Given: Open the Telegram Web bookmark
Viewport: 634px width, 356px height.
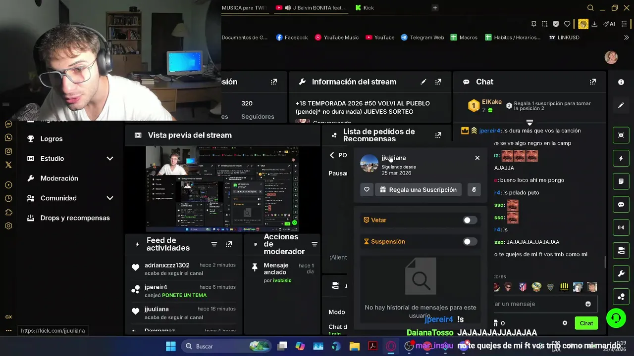Looking at the screenshot, I should pos(423,38).
